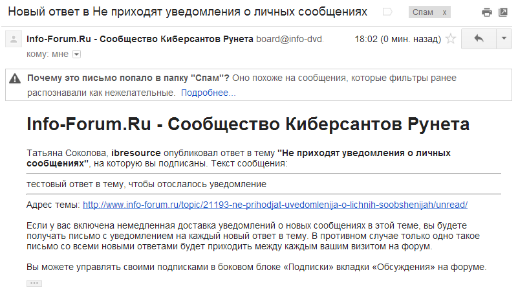Screen dimensions: 518x294
Task: Click the large Info-Forum.Ru heading in body
Action: point(248,124)
